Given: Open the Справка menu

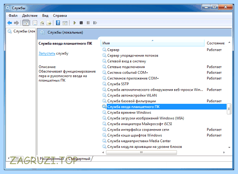Looking at the screenshot, I should point(60,16).
